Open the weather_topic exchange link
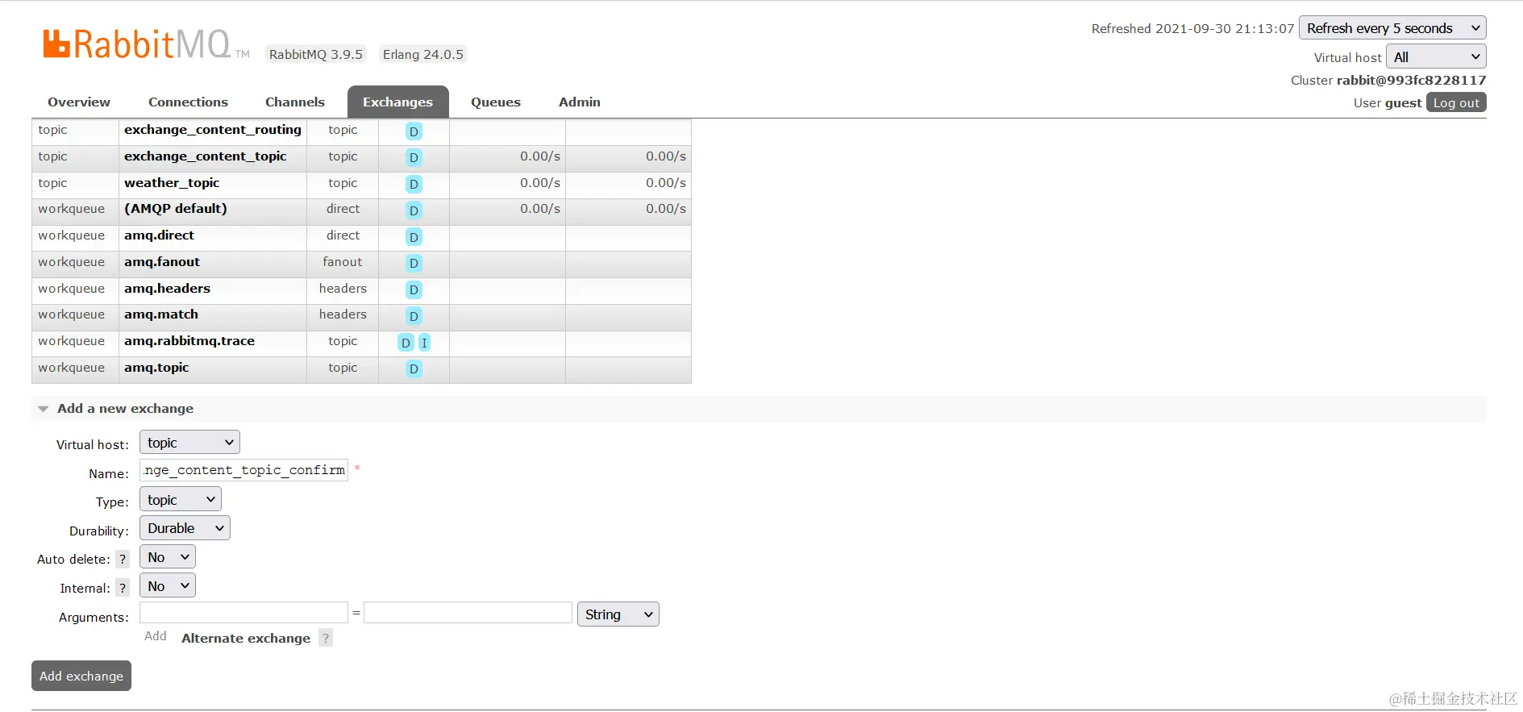Viewport: 1523px width, 712px height. point(172,183)
